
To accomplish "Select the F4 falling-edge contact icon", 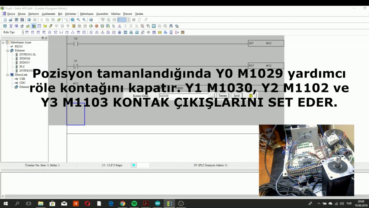I will click(x=44, y=32).
